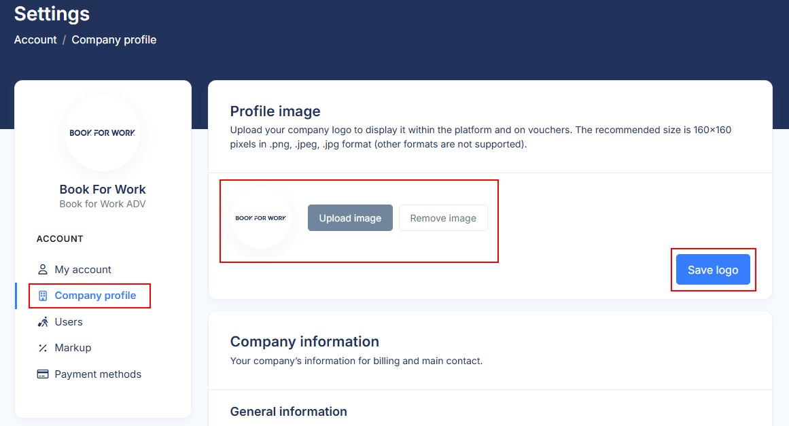Select Company profile label in the sidebar
789x426 pixels.
95,296
